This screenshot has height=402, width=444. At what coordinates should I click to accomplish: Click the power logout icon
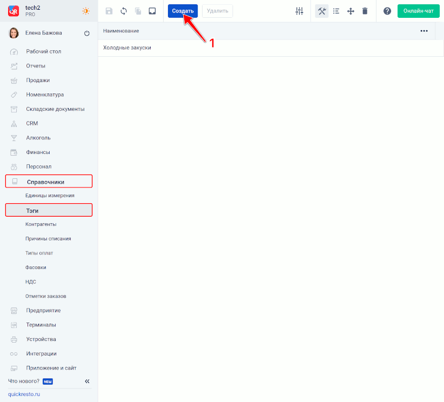tap(87, 33)
